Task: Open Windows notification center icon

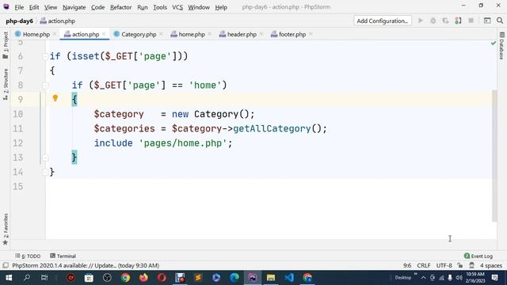Action: [x=494, y=278]
